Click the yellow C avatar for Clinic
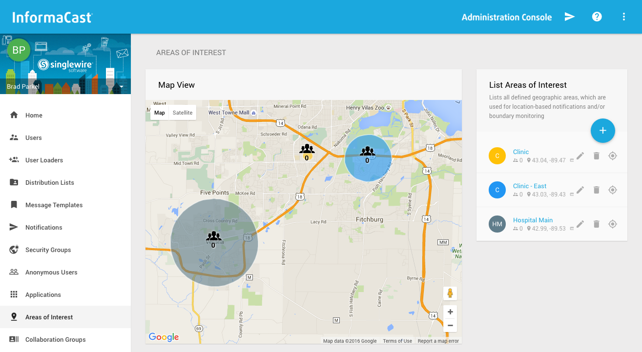 497,156
